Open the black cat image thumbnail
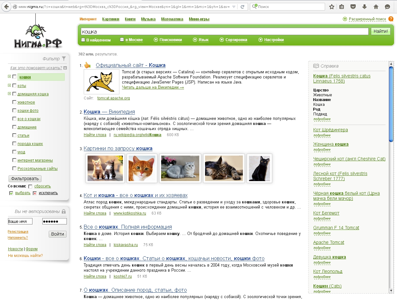Image resolution: width=397 pixels, height=300 pixels. pyautogui.click(x=259, y=168)
